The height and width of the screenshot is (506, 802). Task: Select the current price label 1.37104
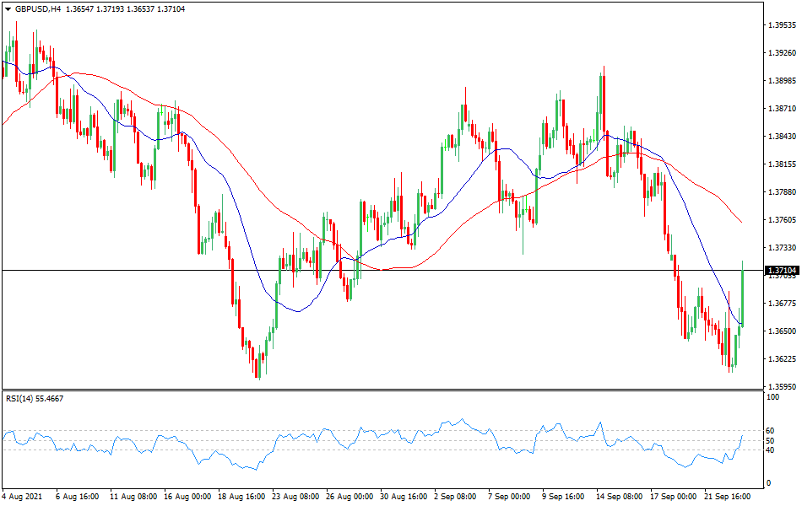tap(781, 271)
